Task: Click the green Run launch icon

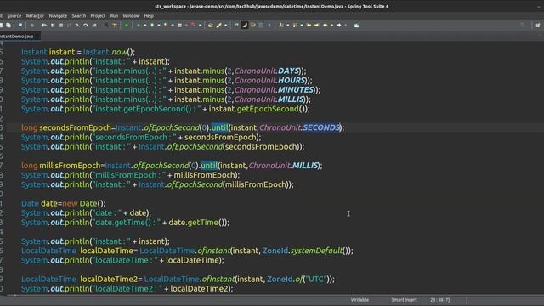Action: 152,25
